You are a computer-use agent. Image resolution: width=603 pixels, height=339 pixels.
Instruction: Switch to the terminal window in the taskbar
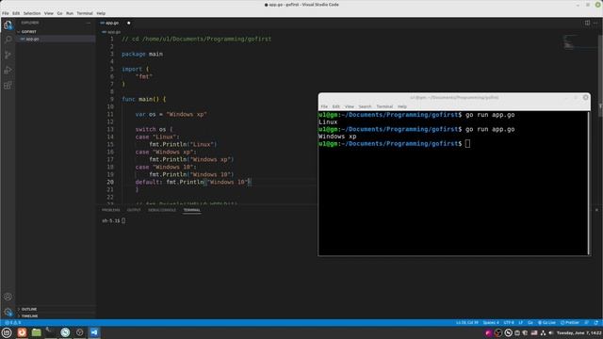[x=50, y=332]
